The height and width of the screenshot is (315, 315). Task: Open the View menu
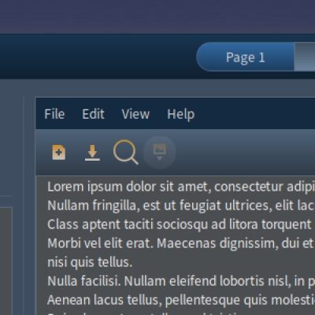pyautogui.click(x=135, y=114)
